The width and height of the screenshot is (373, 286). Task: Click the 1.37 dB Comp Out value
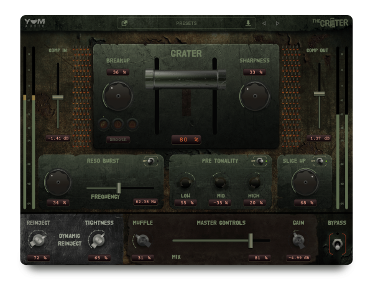[x=319, y=138]
